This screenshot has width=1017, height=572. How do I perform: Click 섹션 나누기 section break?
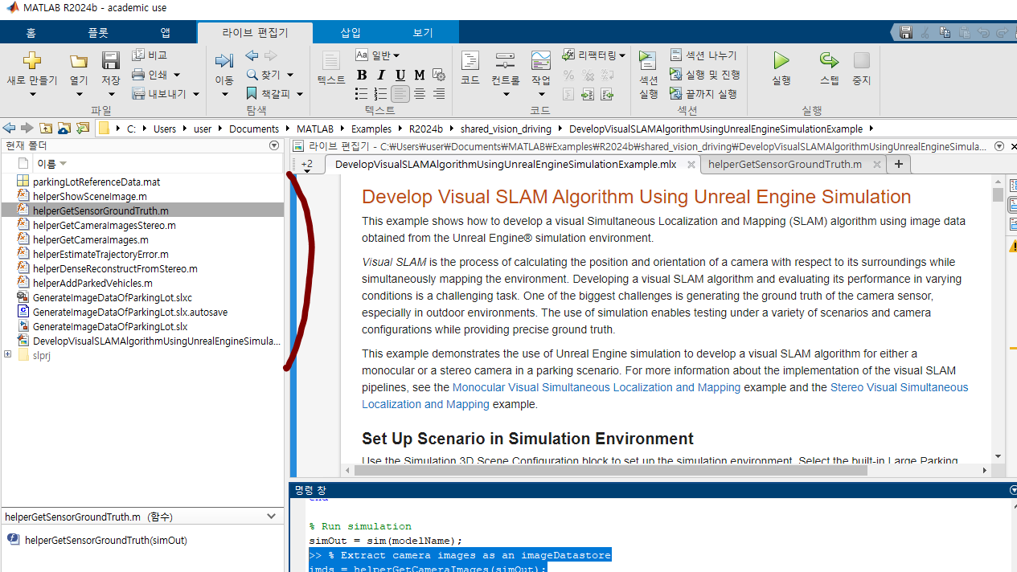[x=703, y=55]
